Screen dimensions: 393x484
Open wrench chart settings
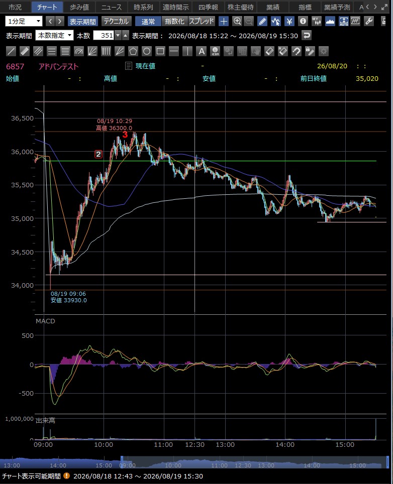[369, 21]
